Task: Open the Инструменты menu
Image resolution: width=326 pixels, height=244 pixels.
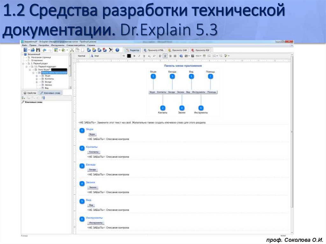Action: tap(58, 45)
